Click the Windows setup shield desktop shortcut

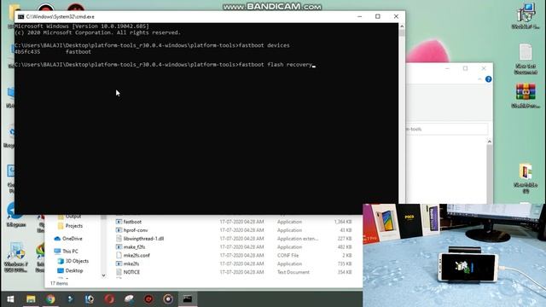pyautogui.click(x=16, y=257)
